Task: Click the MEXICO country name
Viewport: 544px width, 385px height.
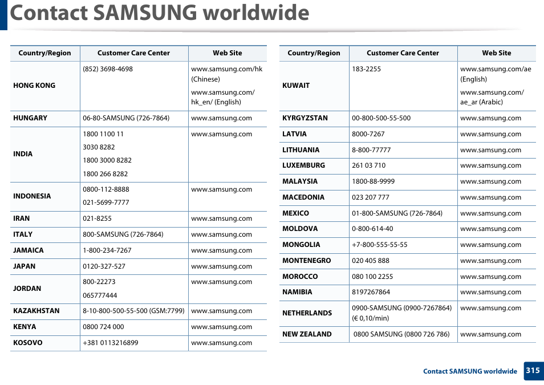Action: point(295,213)
